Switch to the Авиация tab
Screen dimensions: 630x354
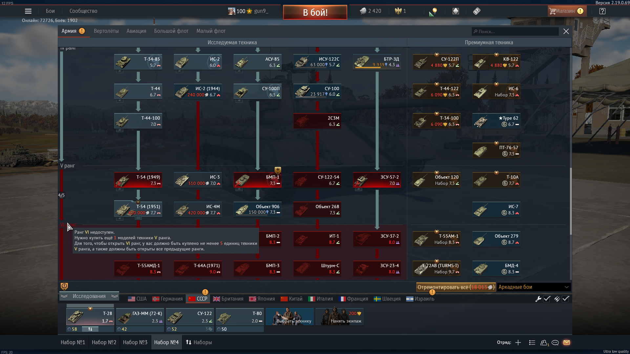[136, 31]
